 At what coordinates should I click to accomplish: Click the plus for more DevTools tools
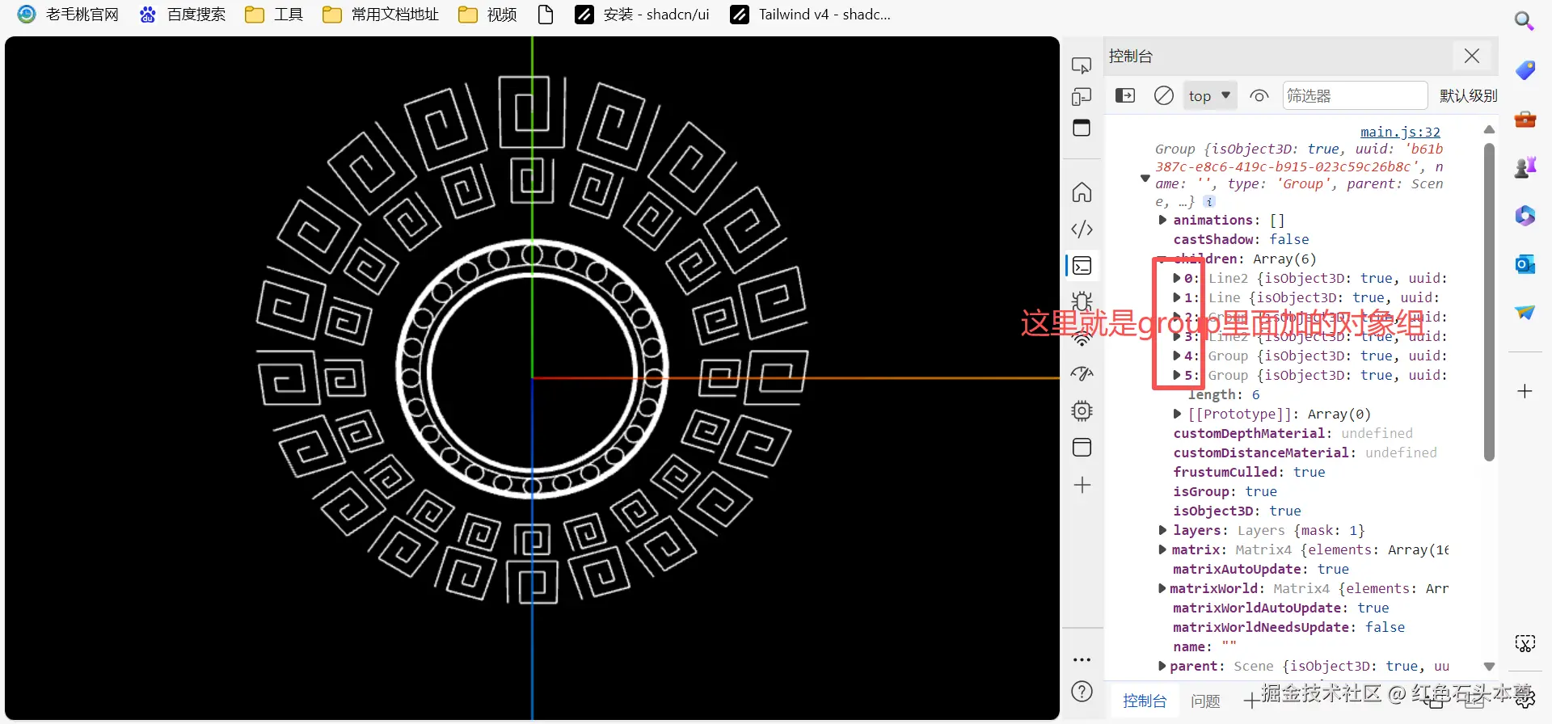[x=1082, y=485]
